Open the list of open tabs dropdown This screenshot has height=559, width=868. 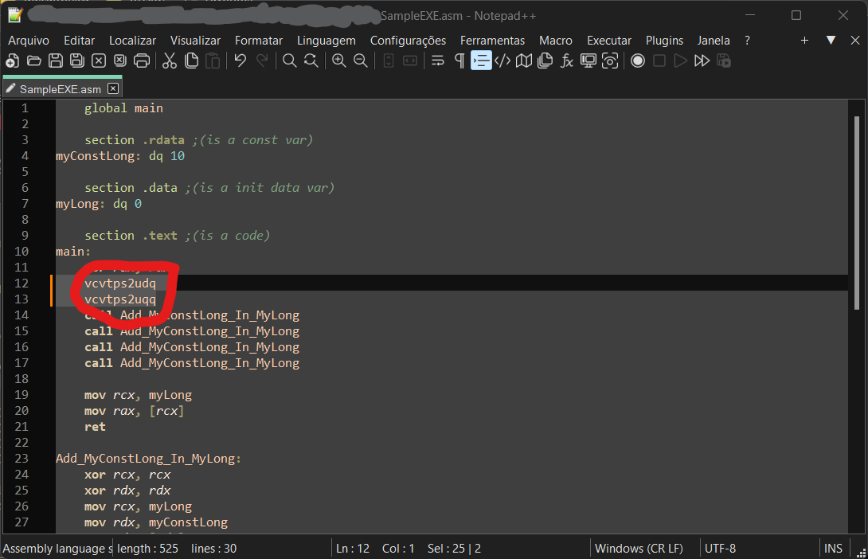pos(830,41)
